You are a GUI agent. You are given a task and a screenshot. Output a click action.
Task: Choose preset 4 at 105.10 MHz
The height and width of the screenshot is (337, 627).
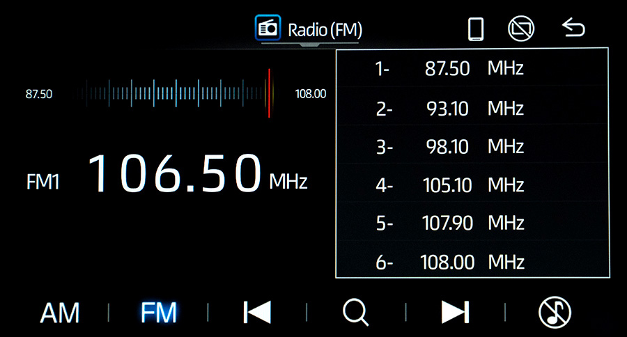(x=472, y=185)
